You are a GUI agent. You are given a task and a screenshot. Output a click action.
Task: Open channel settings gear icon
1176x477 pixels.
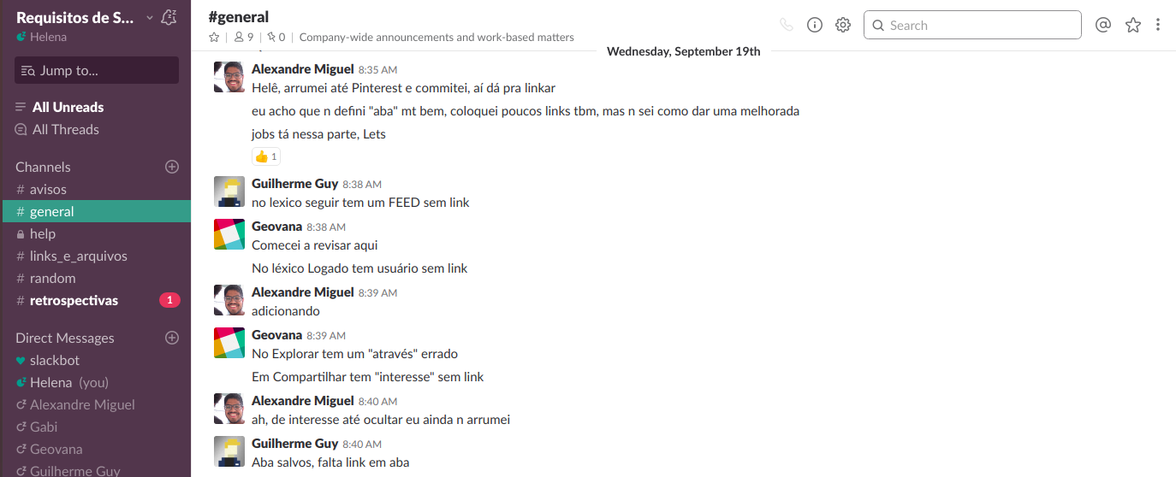coord(843,25)
